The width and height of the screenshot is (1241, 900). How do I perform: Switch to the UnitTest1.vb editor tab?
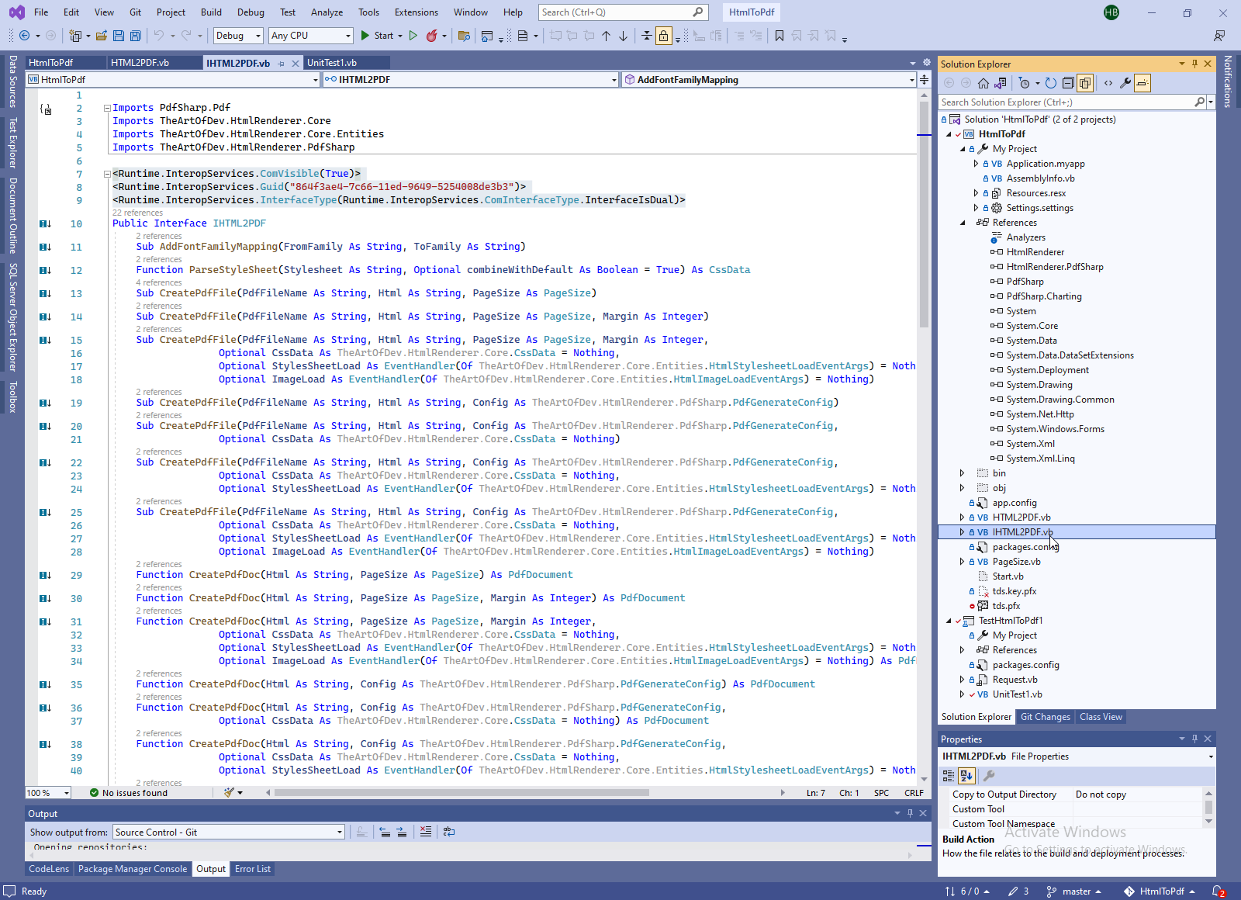click(332, 63)
